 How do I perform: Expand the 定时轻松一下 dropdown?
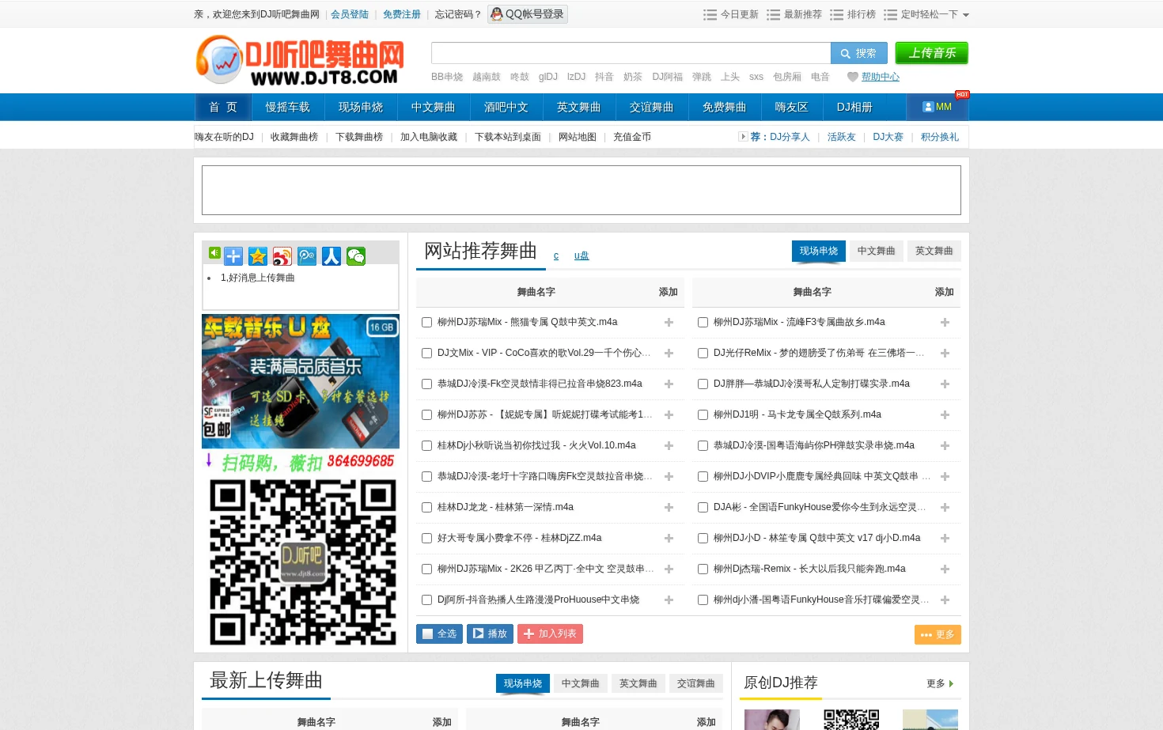[x=965, y=15]
